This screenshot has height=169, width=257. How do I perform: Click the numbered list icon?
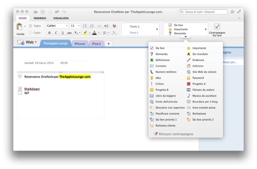(92, 26)
